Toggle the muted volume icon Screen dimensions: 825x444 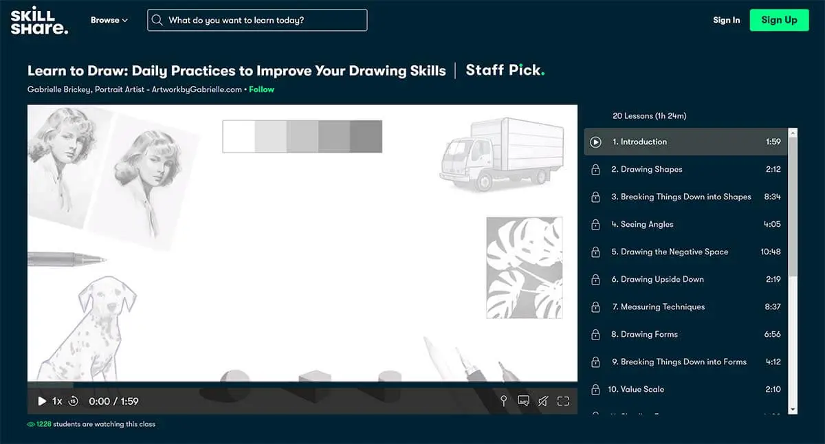coord(543,401)
